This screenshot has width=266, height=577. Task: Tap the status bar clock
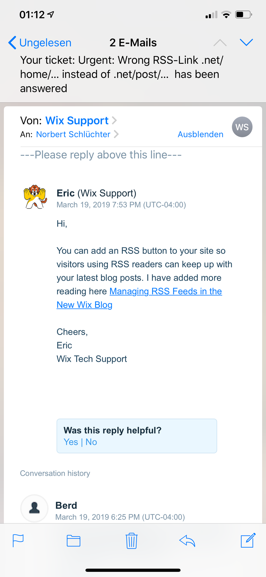pyautogui.click(x=32, y=14)
